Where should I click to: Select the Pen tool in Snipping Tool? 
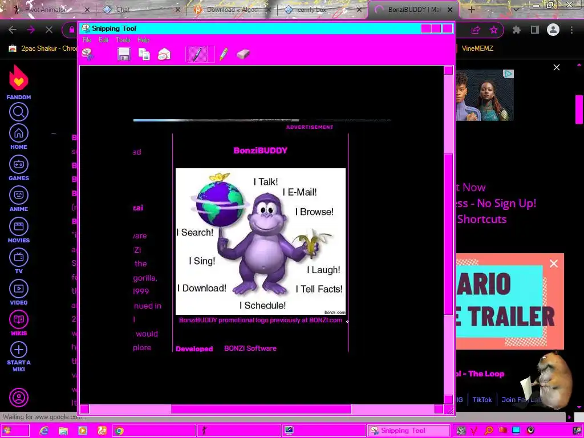pos(197,54)
